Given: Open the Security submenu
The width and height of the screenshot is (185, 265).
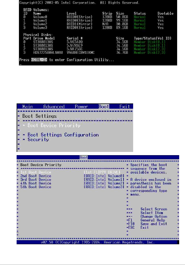Looking at the screenshot, I should [38, 139].
